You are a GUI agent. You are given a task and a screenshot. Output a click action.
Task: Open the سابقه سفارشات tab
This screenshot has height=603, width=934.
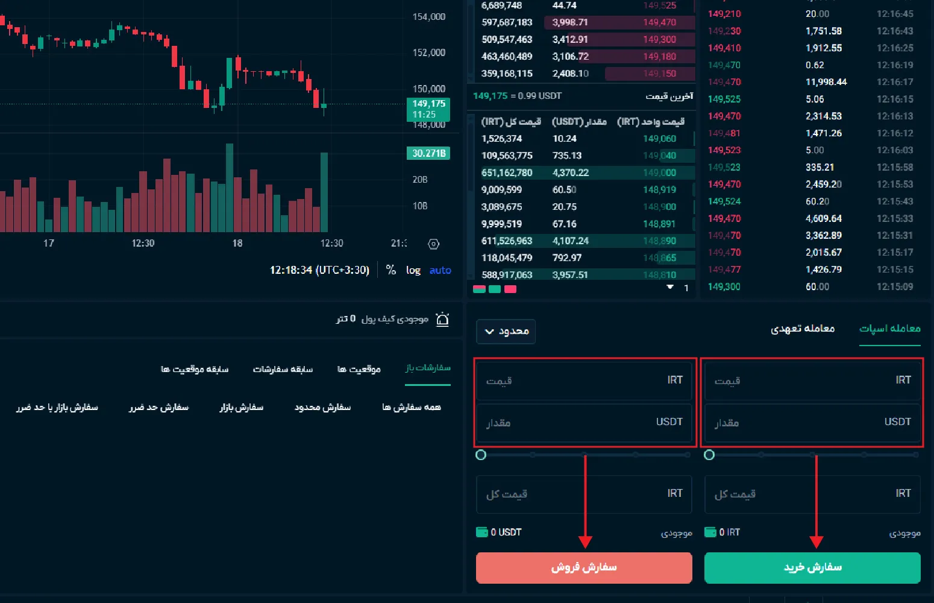point(283,368)
